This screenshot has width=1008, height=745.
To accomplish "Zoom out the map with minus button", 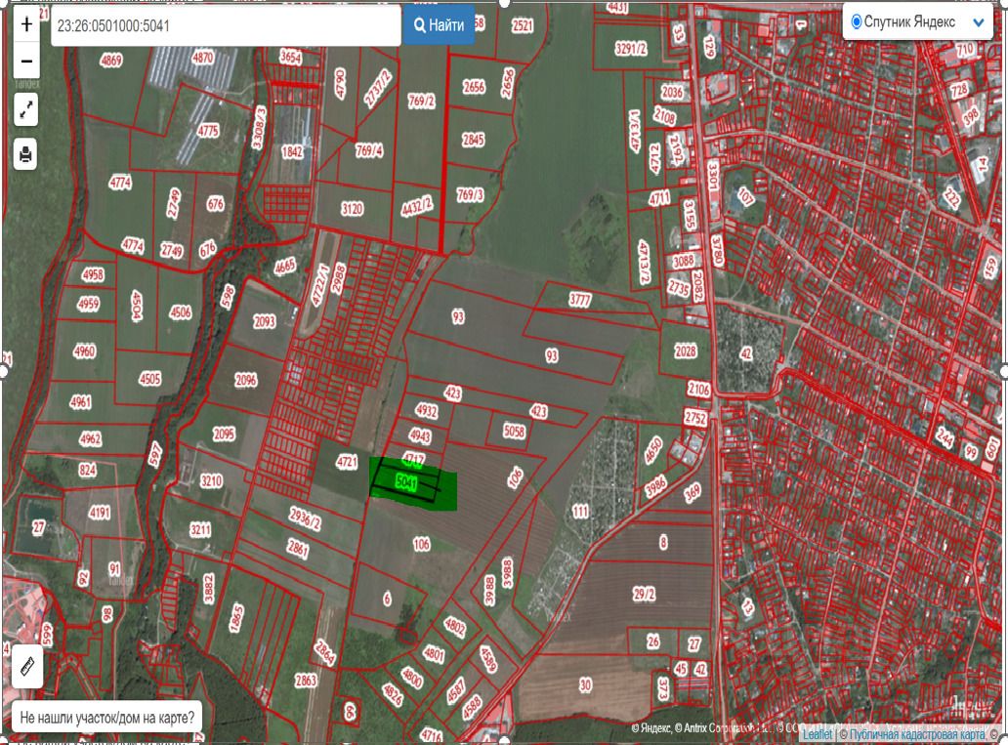I will tap(26, 62).
